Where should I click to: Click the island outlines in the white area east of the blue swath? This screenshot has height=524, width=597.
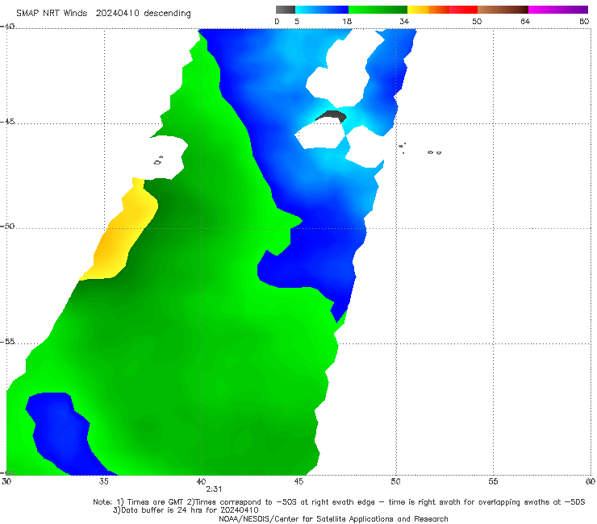click(420, 149)
